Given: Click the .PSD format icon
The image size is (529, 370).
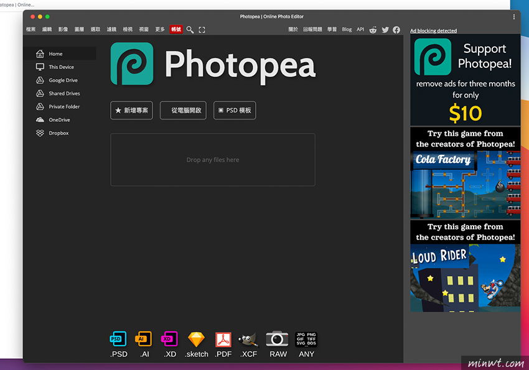Looking at the screenshot, I should pyautogui.click(x=118, y=339).
